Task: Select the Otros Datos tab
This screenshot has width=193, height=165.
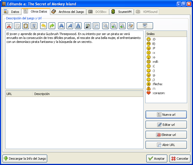Action: (x=36, y=11)
